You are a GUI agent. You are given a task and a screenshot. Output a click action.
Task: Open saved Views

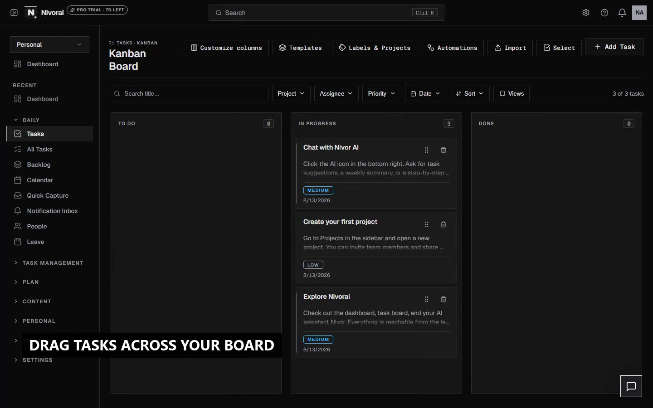(x=512, y=93)
